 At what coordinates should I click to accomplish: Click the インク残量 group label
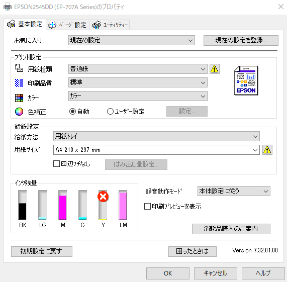pyautogui.click(x=26, y=182)
